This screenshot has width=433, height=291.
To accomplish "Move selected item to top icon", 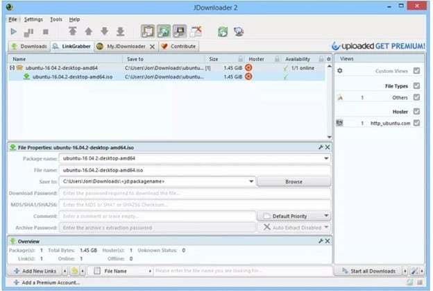I will 73,31.
